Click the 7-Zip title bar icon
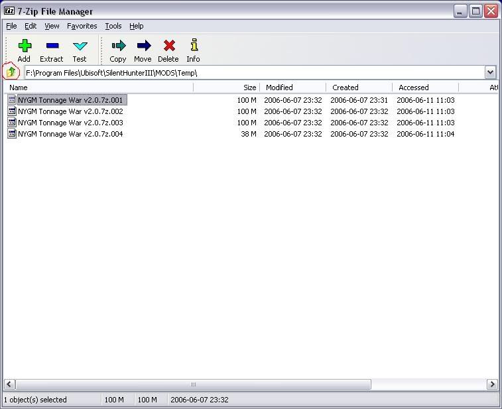The height and width of the screenshot is (409, 502). [x=9, y=11]
